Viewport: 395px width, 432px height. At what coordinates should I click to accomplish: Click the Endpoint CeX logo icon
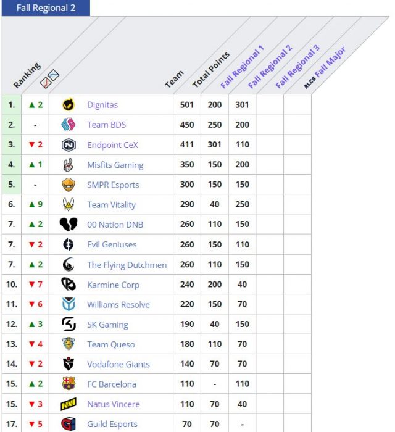(x=69, y=145)
